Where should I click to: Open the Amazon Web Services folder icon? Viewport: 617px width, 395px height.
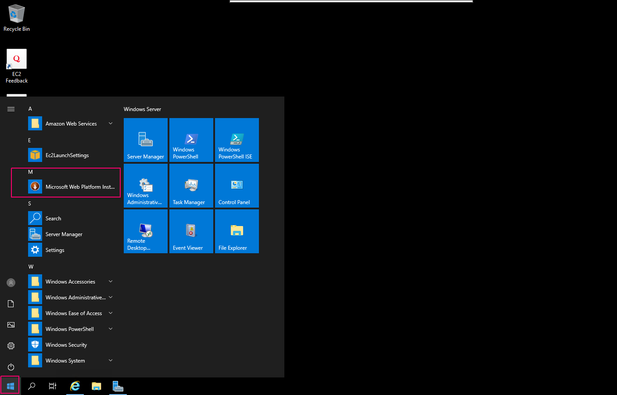(x=35, y=124)
